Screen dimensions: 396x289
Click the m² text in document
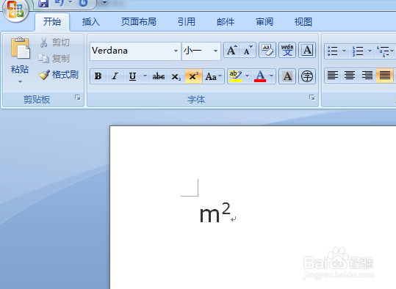215,213
